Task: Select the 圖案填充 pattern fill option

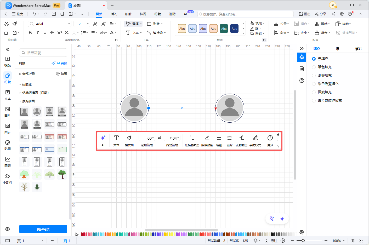Action: pos(314,92)
